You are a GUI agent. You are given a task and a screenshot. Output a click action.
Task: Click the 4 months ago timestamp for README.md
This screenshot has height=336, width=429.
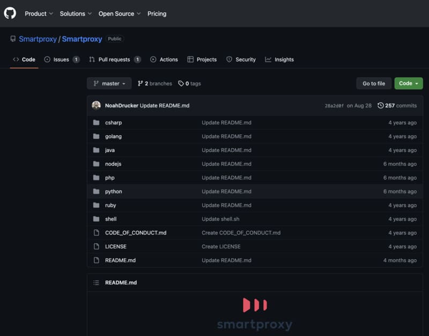pos(400,260)
